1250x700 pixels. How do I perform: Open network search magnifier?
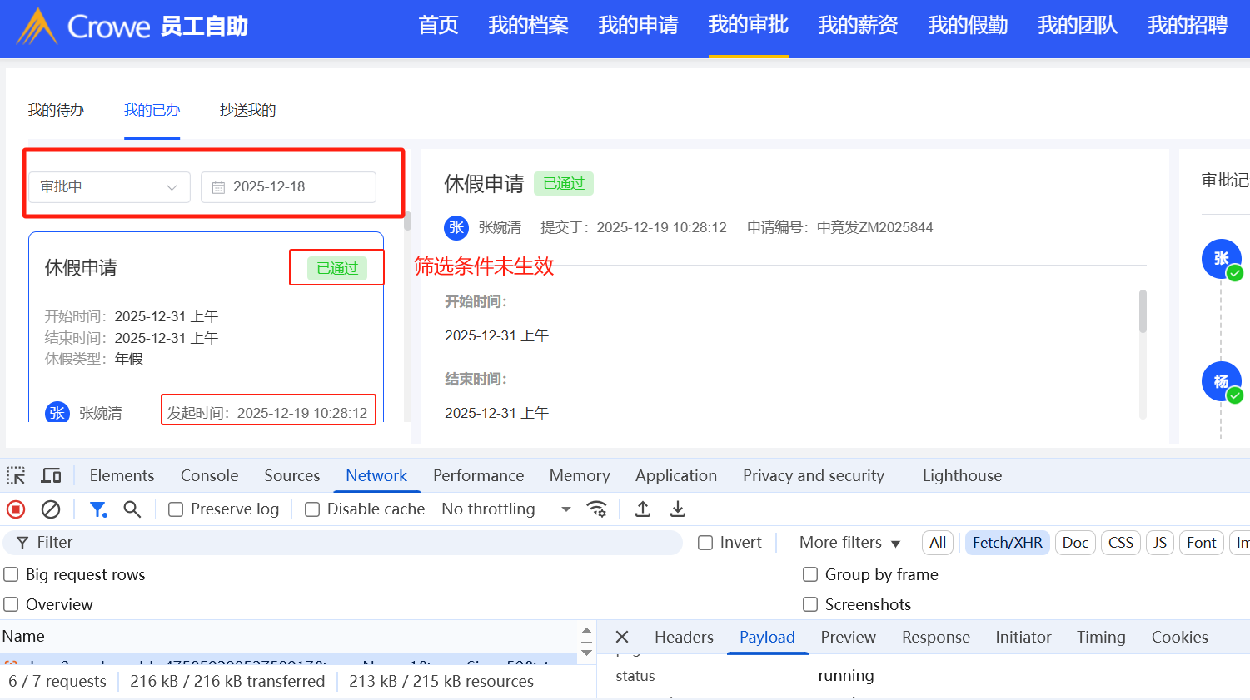coord(132,509)
